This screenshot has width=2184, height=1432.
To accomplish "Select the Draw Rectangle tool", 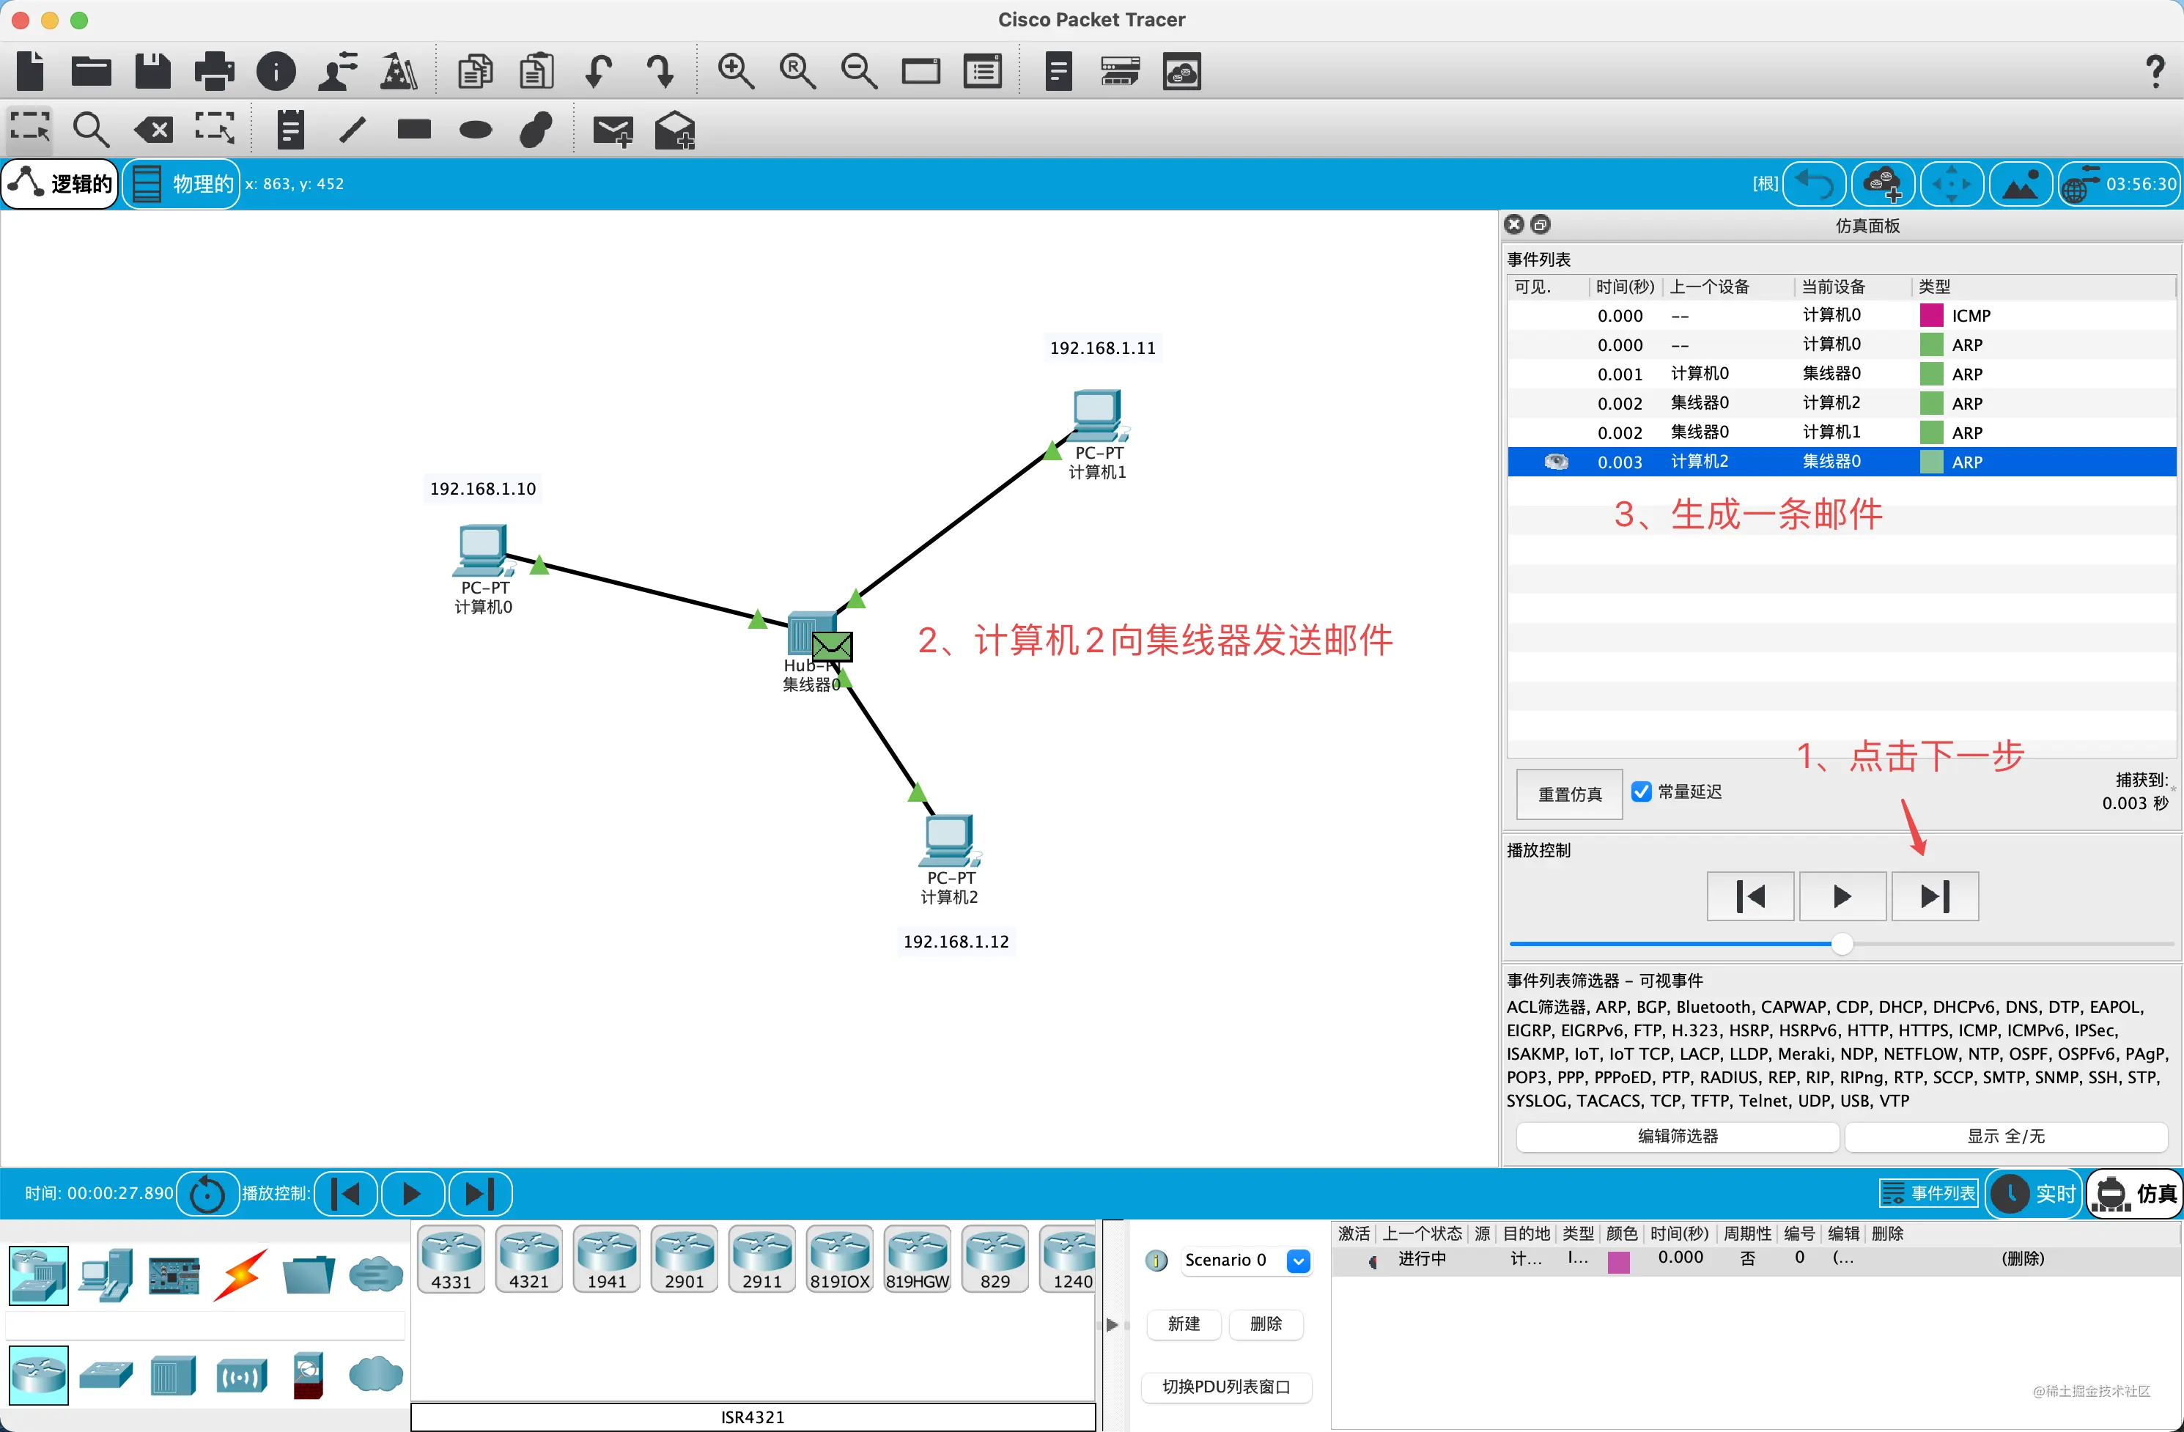I will tap(414, 129).
